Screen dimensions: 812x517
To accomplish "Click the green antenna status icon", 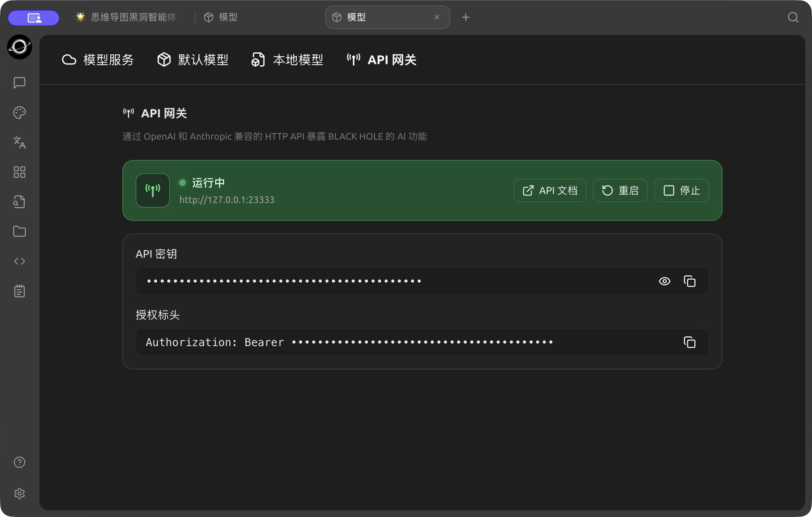I will pos(153,190).
